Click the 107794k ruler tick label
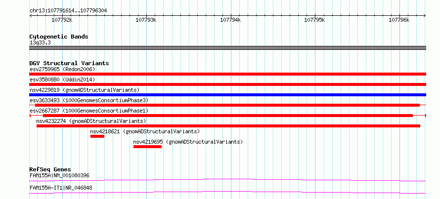 click(231, 20)
